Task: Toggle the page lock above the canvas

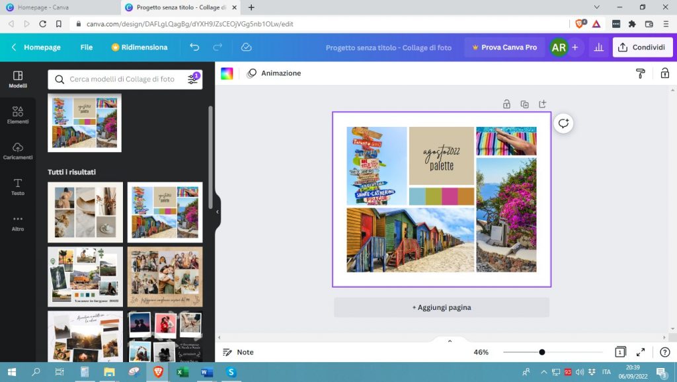Action: 506,104
